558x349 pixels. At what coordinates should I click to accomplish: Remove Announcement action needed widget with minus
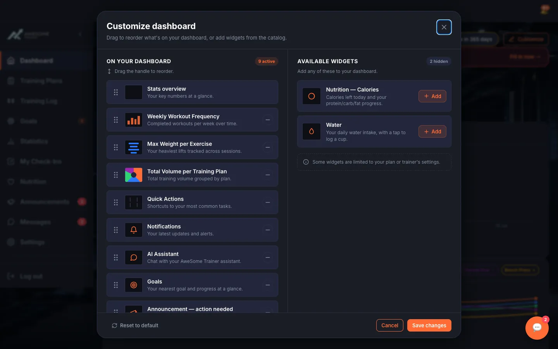tap(267, 311)
